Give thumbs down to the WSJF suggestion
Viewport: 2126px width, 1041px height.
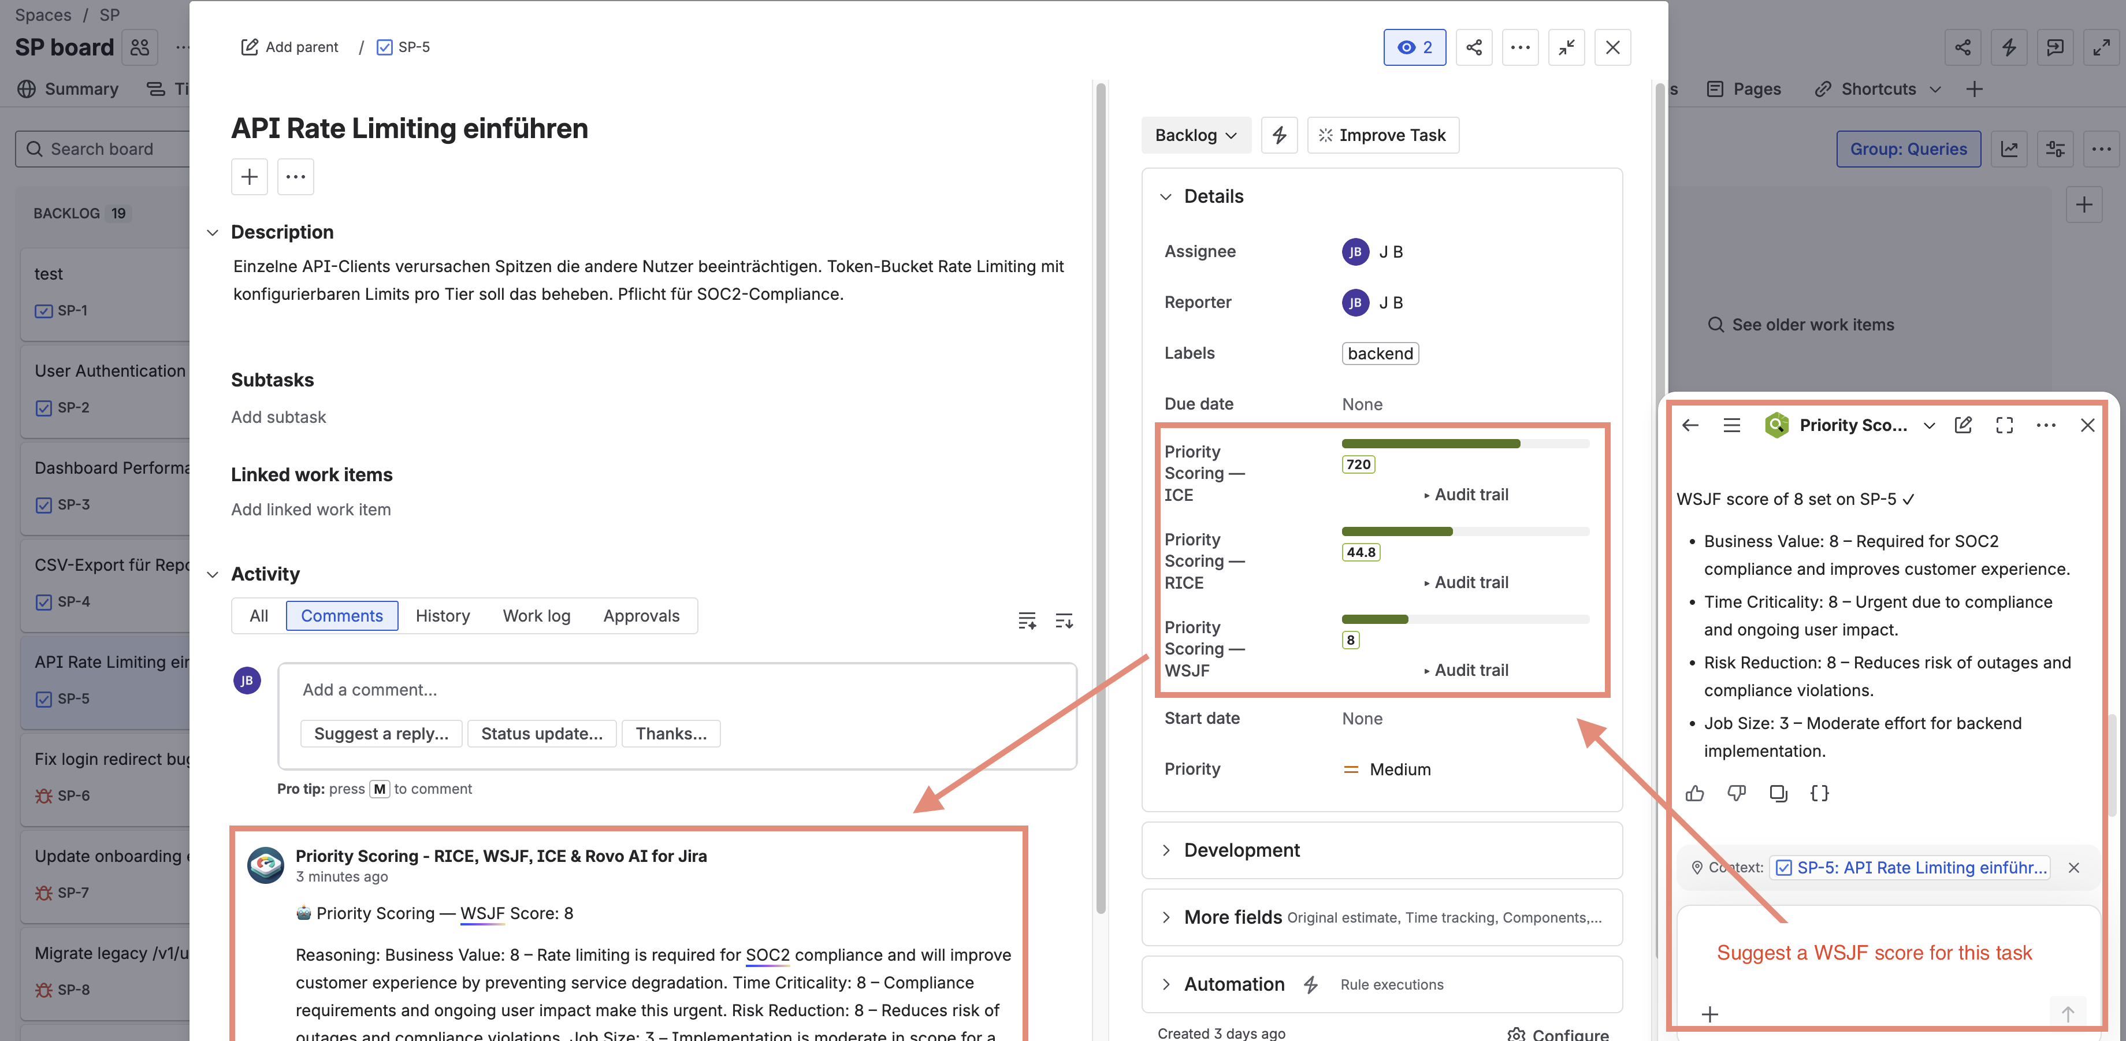point(1737,793)
